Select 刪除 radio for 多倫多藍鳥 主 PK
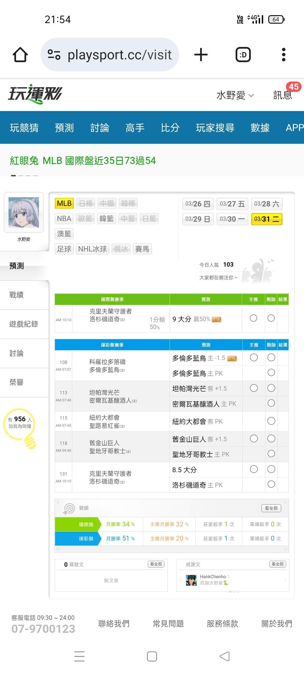304x675 pixels. point(271,373)
